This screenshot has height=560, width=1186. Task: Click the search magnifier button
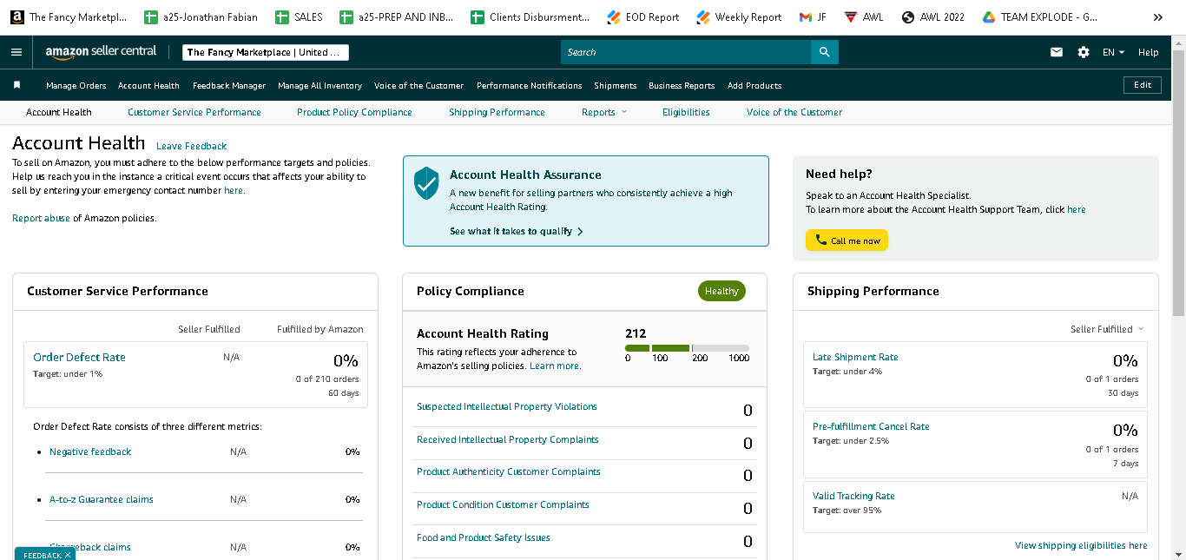point(825,52)
